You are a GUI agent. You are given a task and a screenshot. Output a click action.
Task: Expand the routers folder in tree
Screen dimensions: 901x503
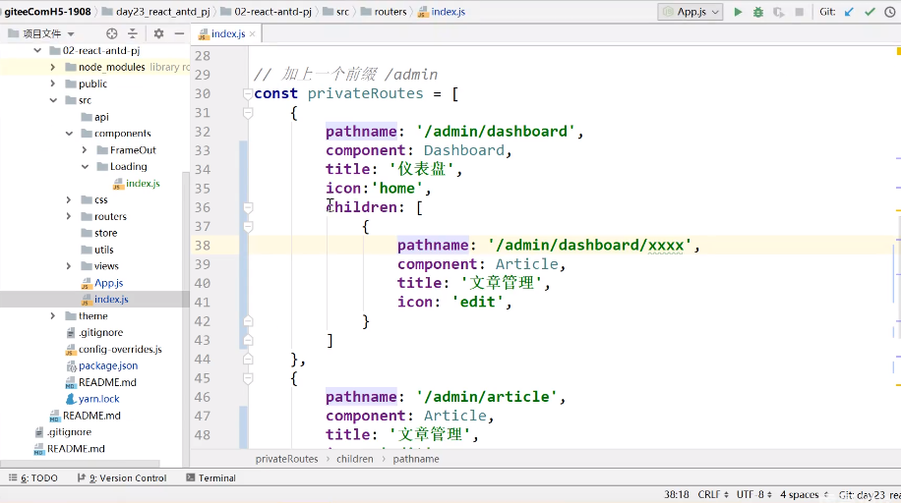coord(69,216)
